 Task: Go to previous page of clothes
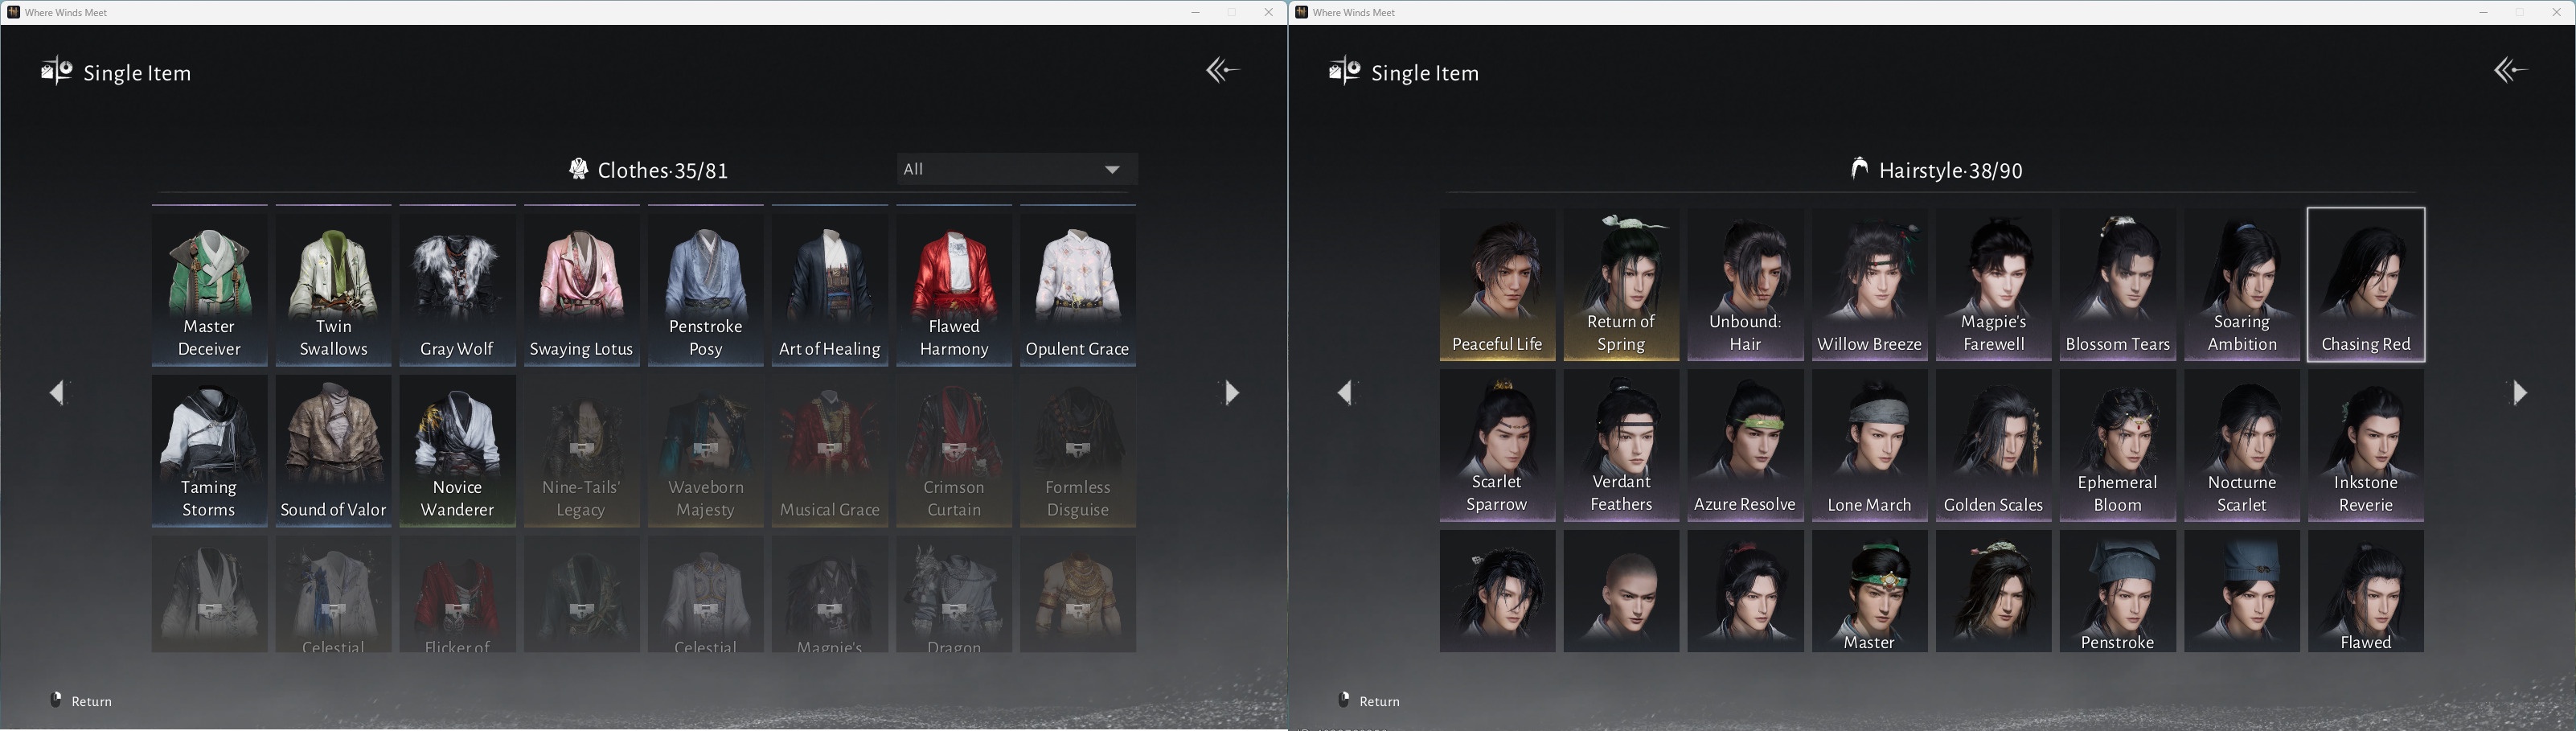[58, 392]
